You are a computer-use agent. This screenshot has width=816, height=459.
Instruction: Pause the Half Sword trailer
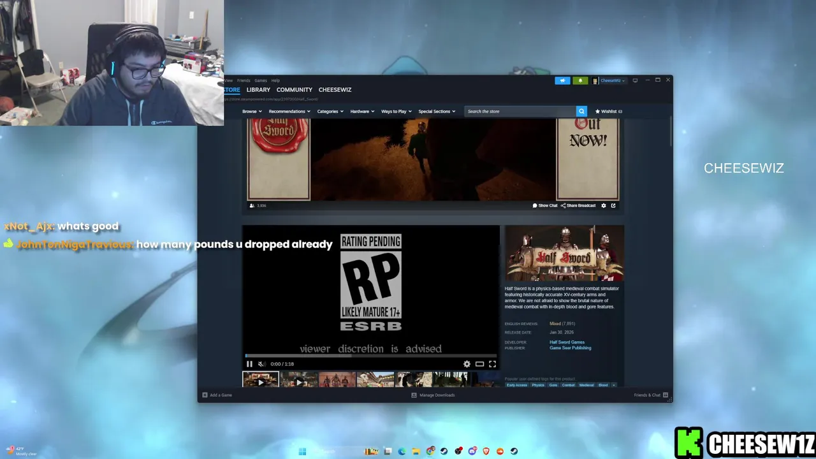[x=249, y=364]
